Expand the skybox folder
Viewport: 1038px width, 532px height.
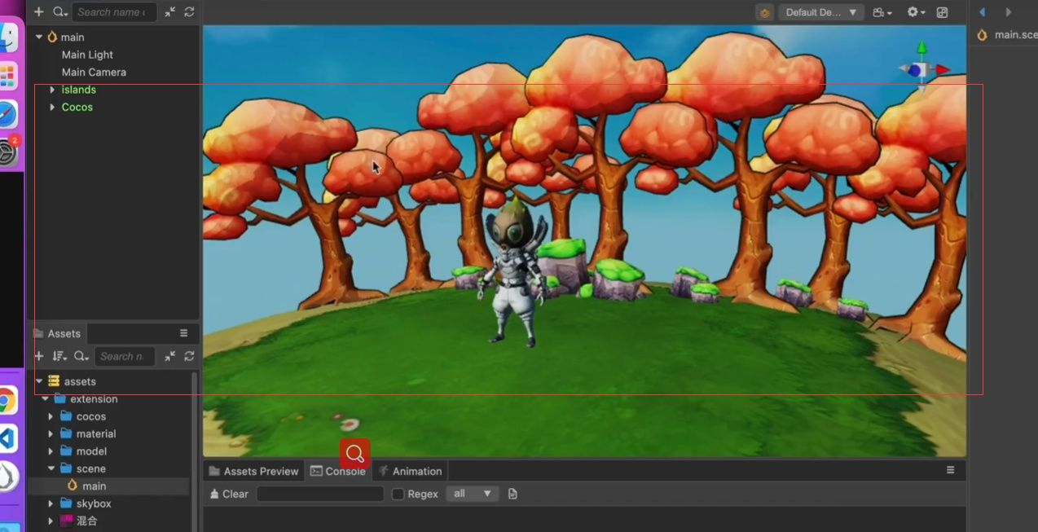pyautogui.click(x=51, y=503)
